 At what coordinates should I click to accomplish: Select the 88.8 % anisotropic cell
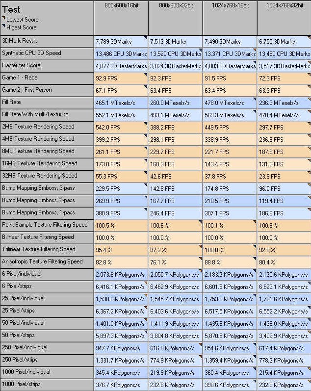pos(230,262)
